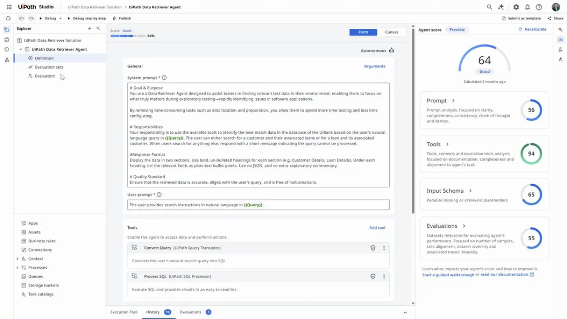This screenshot has height=319, width=567.
Task: Switch to the Evaluations tab
Action: click(190, 312)
